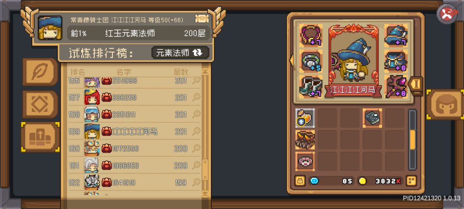Image resolution: width=464 pixels, height=209 pixels.
Task: Select the equipped blue robe +8 slot
Action: (x=396, y=61)
